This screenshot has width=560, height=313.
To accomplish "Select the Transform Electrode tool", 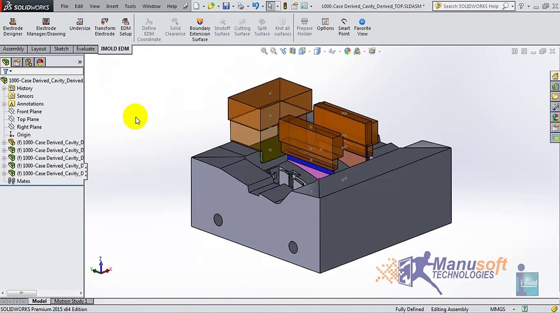I will click(x=104, y=27).
